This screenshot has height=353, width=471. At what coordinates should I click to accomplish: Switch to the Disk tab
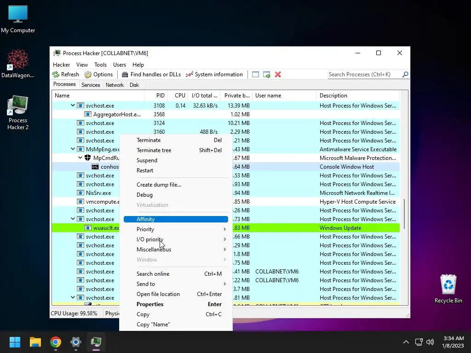coord(134,85)
